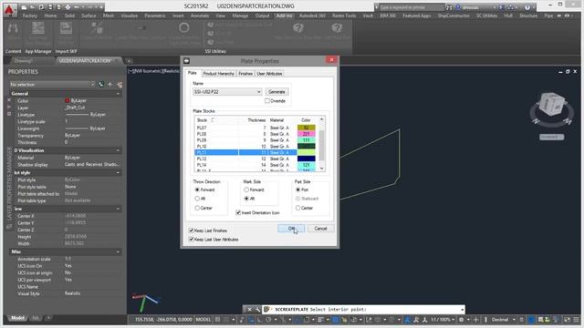Open status bar customization menu icon
584x328 pixels.
tap(577, 320)
